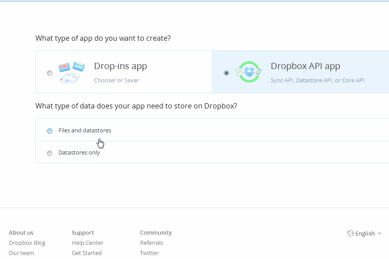Click the Community footer heading
The image size is (389, 259).
[156, 233]
